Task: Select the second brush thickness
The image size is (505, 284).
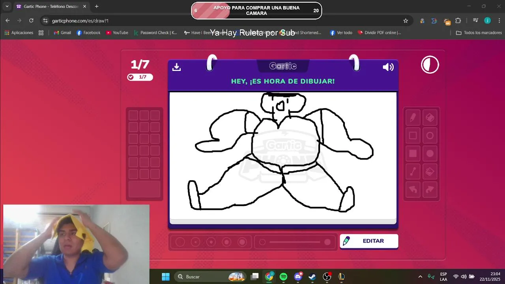Action: point(195,242)
